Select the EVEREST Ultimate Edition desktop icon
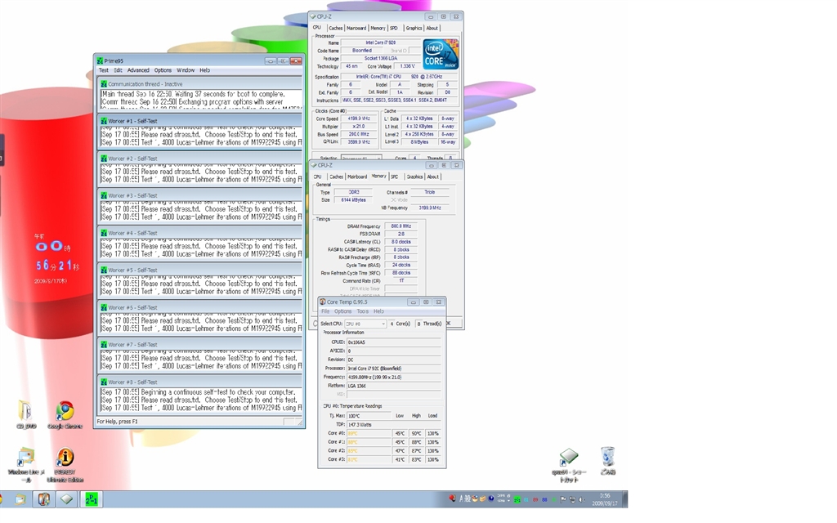The image size is (837, 523). (65, 464)
